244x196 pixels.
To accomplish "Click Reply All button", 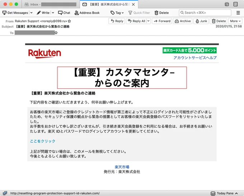I will pyautogui.click(x=136, y=21).
